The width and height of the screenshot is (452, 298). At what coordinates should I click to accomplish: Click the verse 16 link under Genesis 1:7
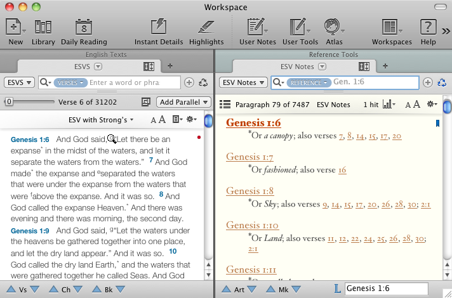342,170
